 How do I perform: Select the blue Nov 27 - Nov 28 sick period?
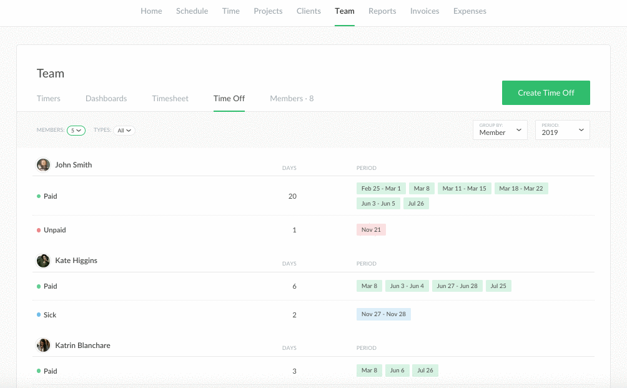tap(383, 314)
